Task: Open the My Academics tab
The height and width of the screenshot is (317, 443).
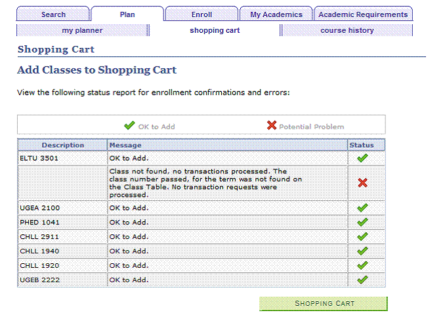Action: point(276,14)
